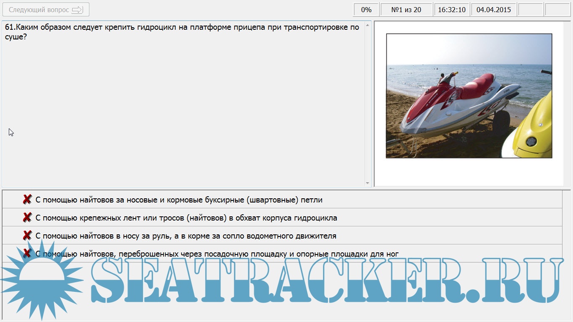Click the scroll up arrow of the question panel
Viewport: 573px width, 322px height.
coord(368,26)
